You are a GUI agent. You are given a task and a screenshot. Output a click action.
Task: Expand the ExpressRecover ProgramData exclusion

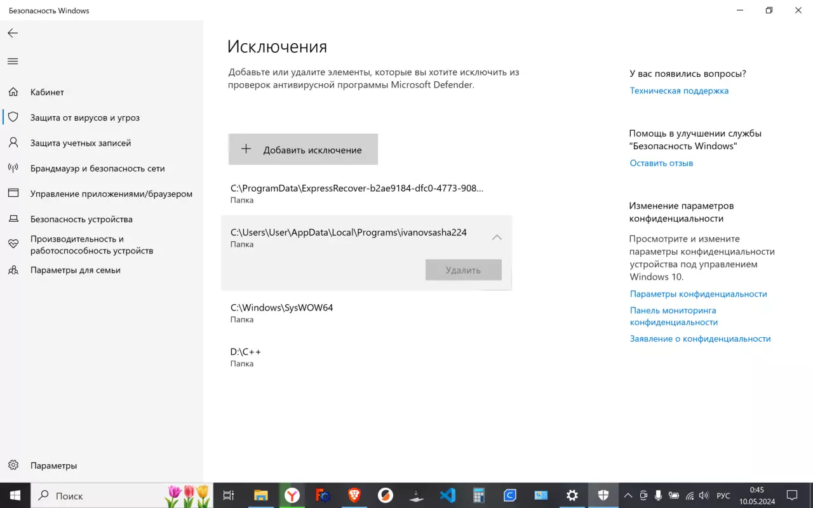(x=366, y=194)
